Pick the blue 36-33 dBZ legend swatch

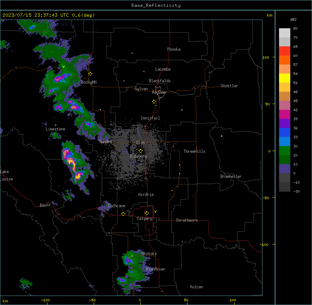coord(284,133)
